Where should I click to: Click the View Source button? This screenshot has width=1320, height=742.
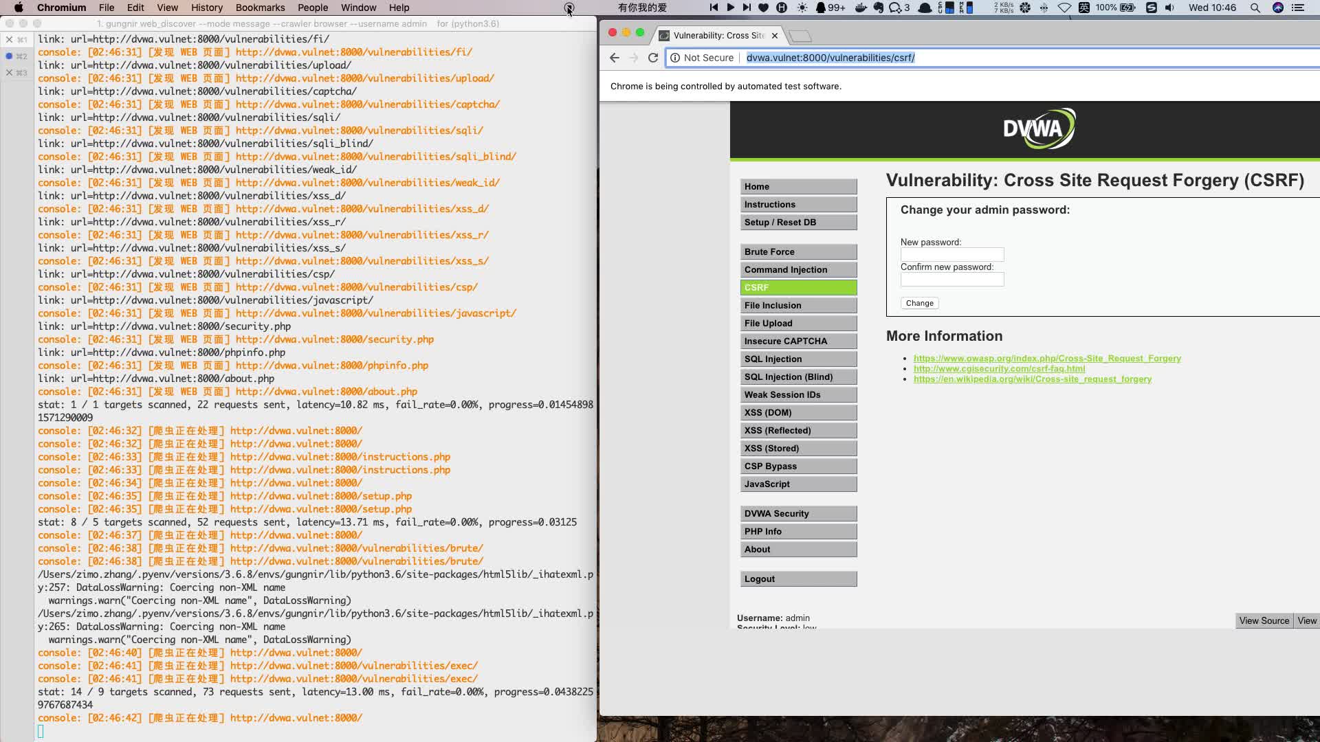click(x=1264, y=620)
